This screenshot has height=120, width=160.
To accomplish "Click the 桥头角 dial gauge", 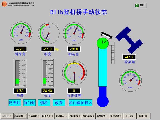I will 74,34.
